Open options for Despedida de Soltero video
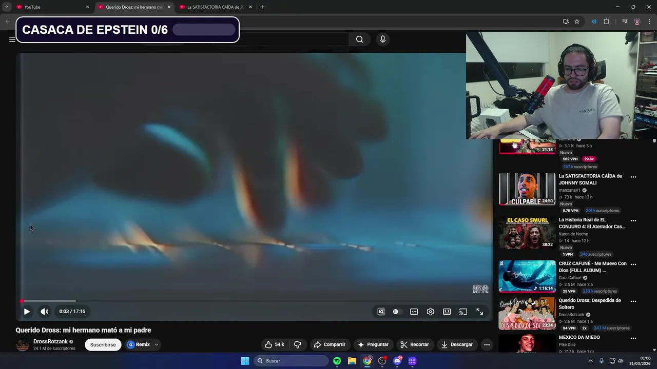This screenshot has height=369, width=657. click(633, 301)
